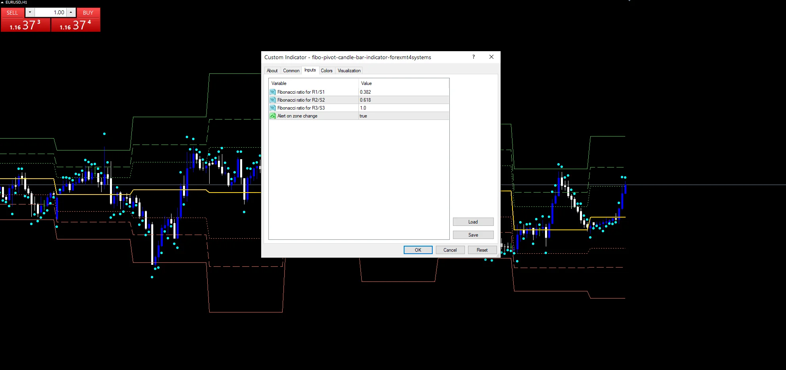The height and width of the screenshot is (370, 786).
Task: Click the EURUSD,H1 chart title label
Action: (x=16, y=2)
